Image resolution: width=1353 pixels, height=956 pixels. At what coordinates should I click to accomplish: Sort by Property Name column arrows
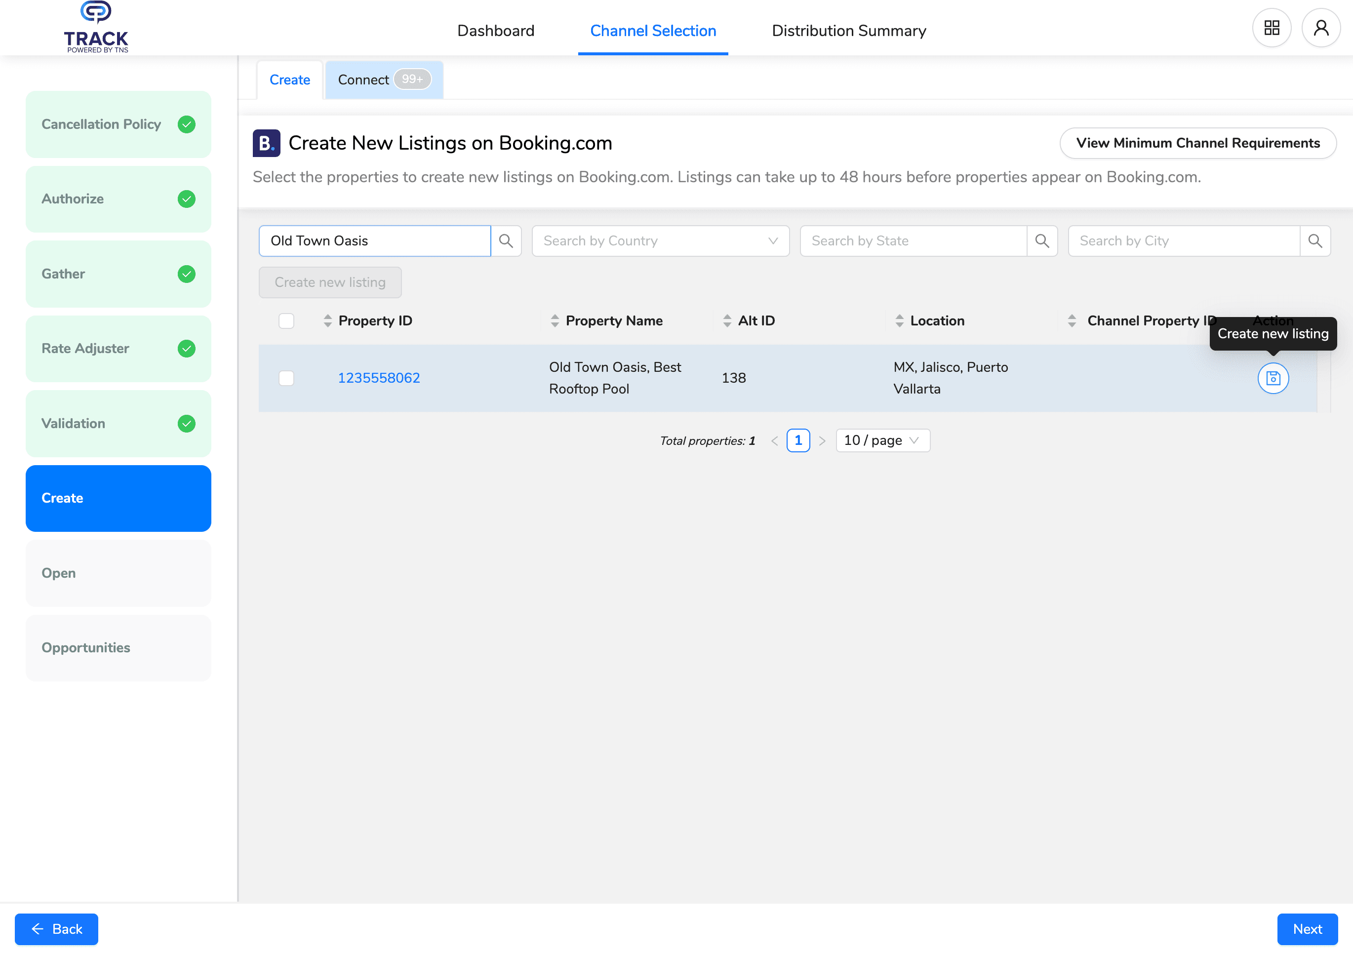click(555, 320)
